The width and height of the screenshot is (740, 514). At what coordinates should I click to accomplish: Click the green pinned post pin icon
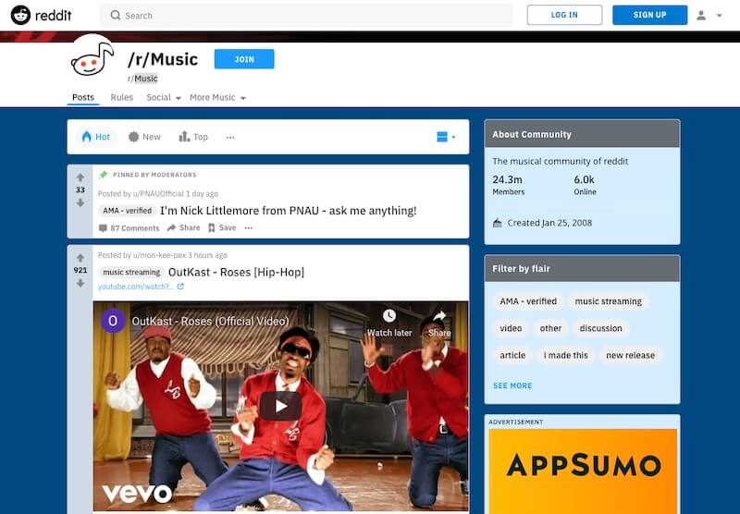click(103, 175)
